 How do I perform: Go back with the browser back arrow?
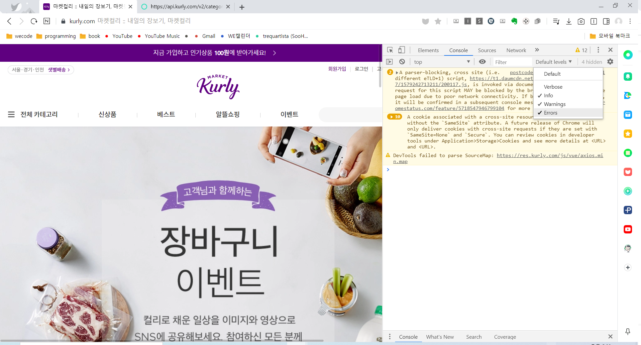pos(9,21)
